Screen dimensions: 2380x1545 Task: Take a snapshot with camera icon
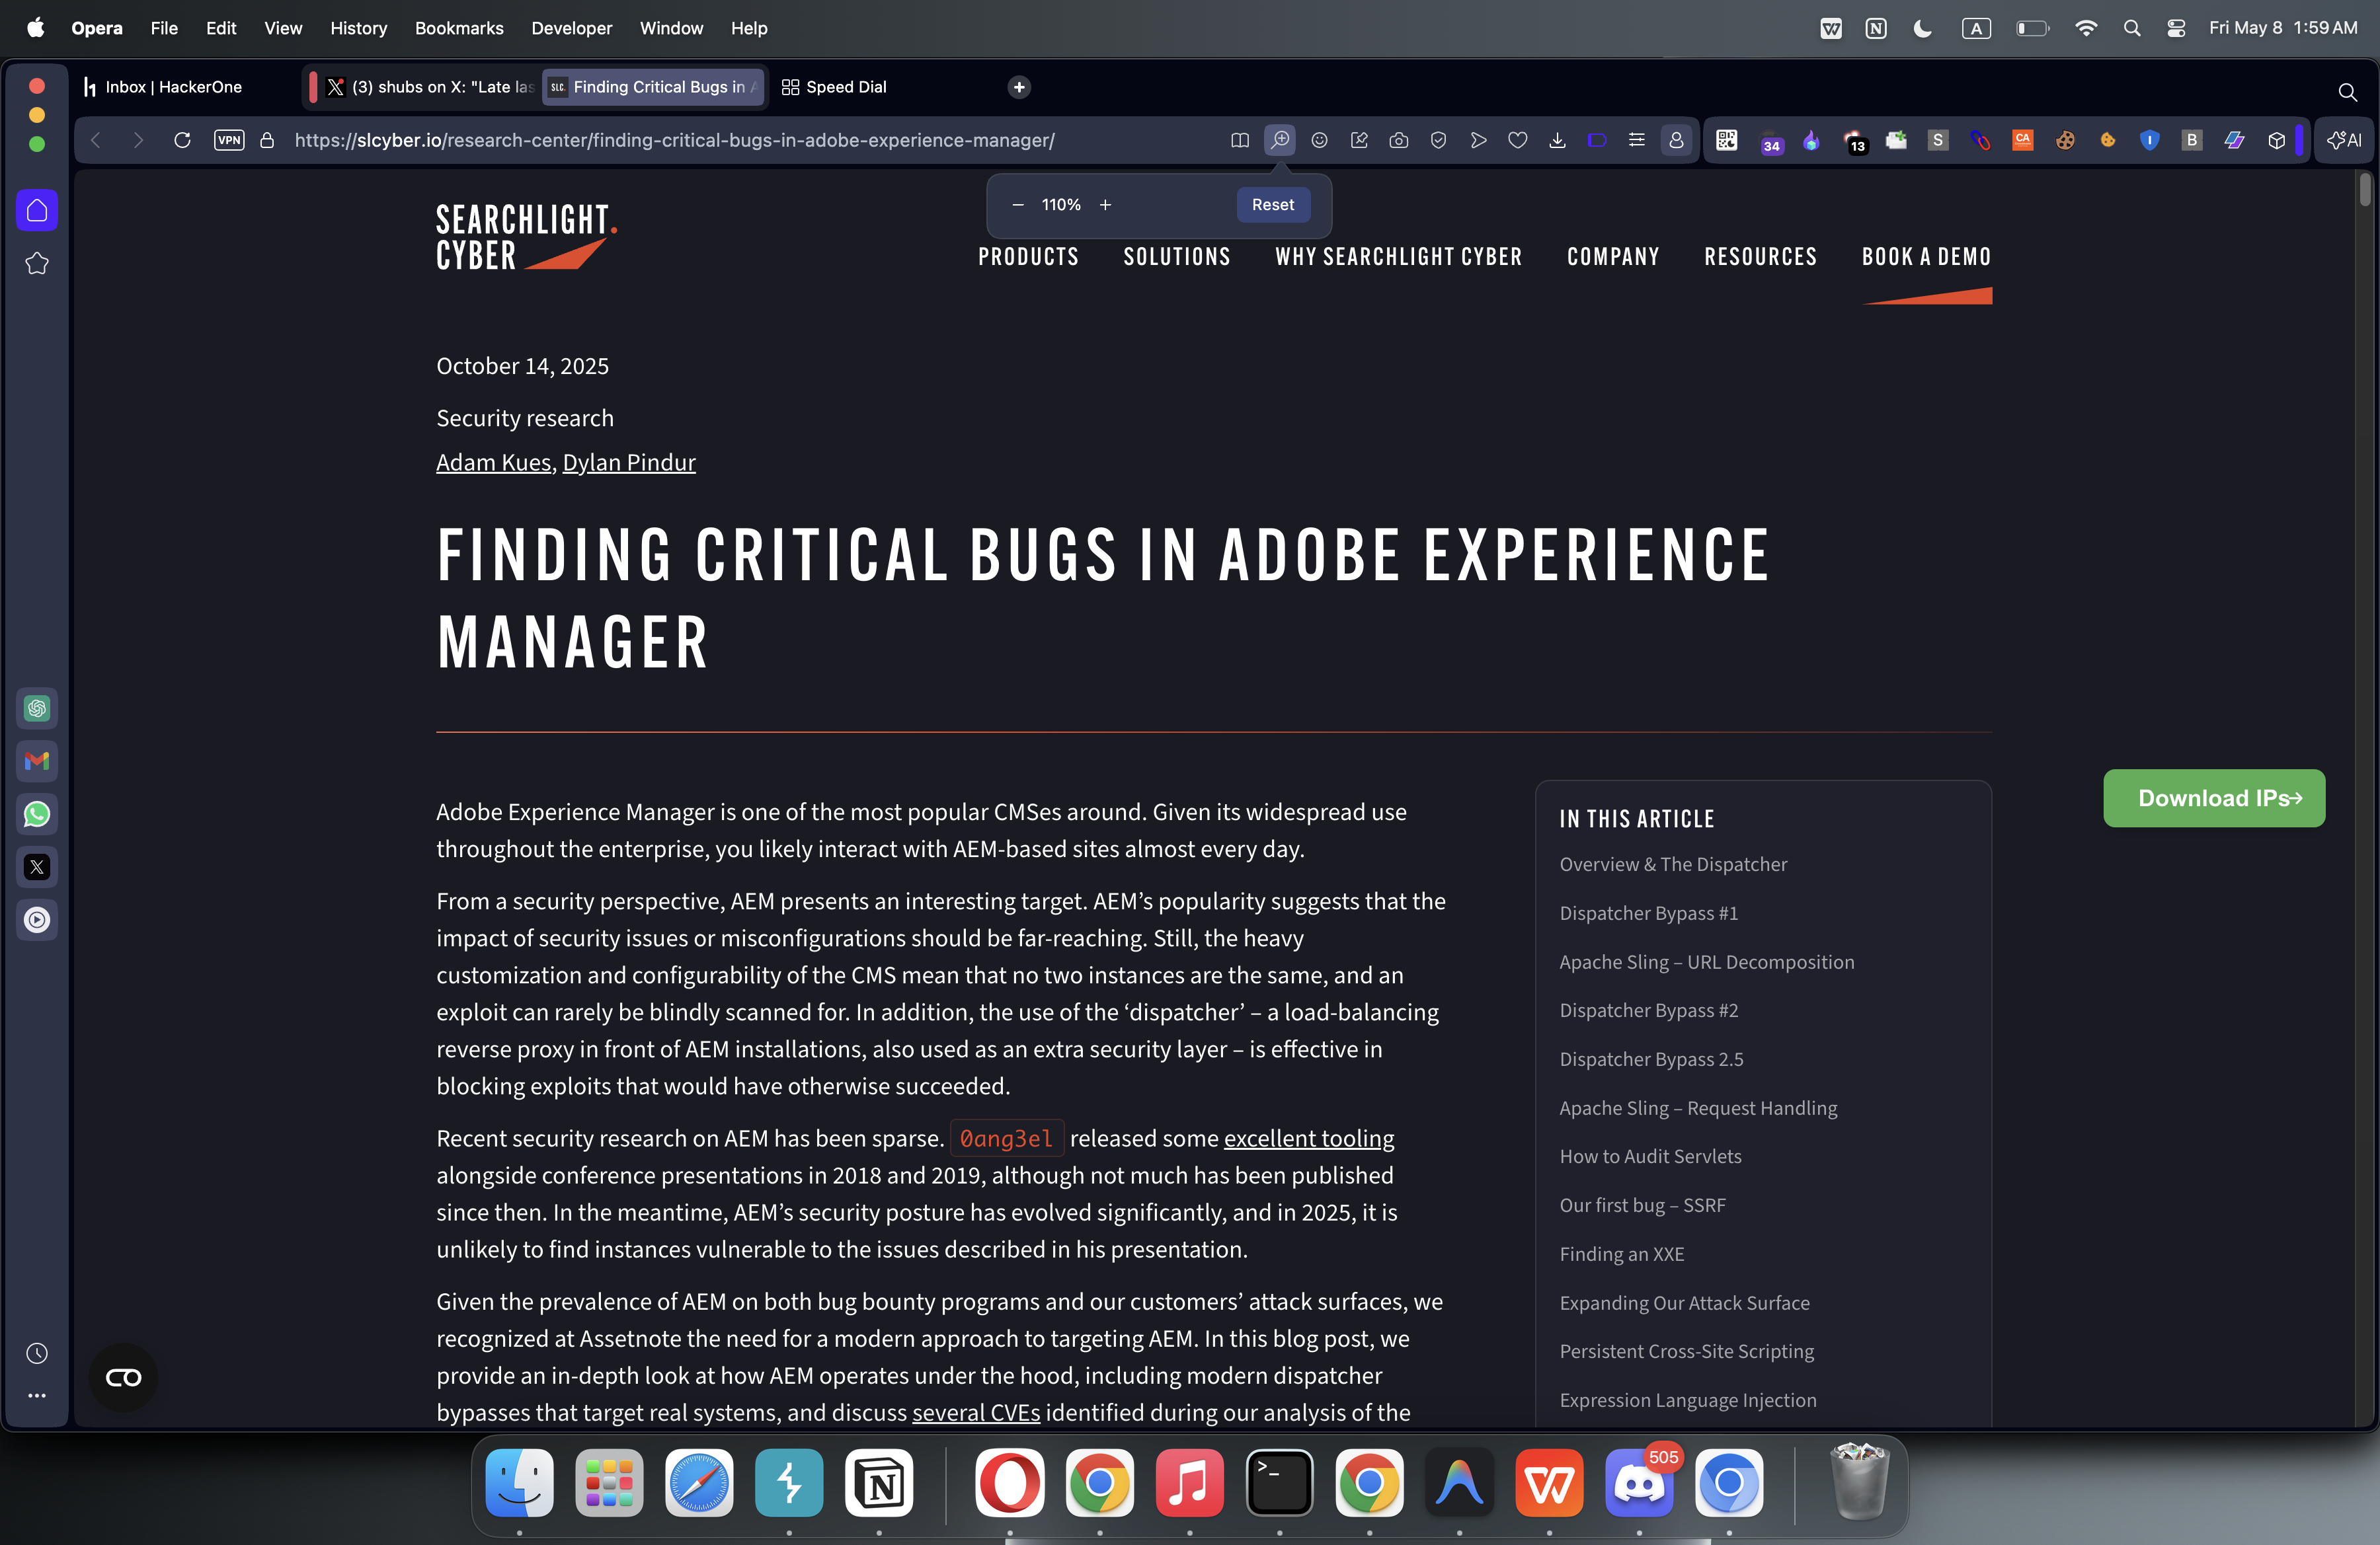click(1399, 140)
